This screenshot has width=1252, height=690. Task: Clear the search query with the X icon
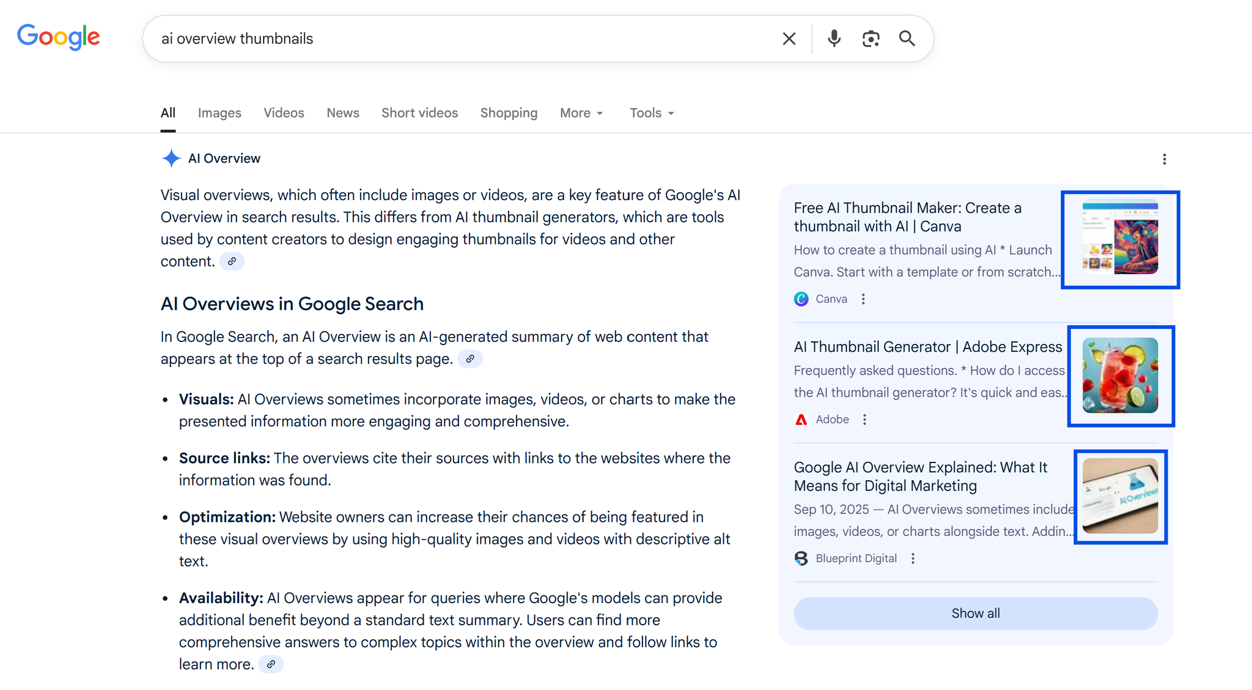(789, 39)
